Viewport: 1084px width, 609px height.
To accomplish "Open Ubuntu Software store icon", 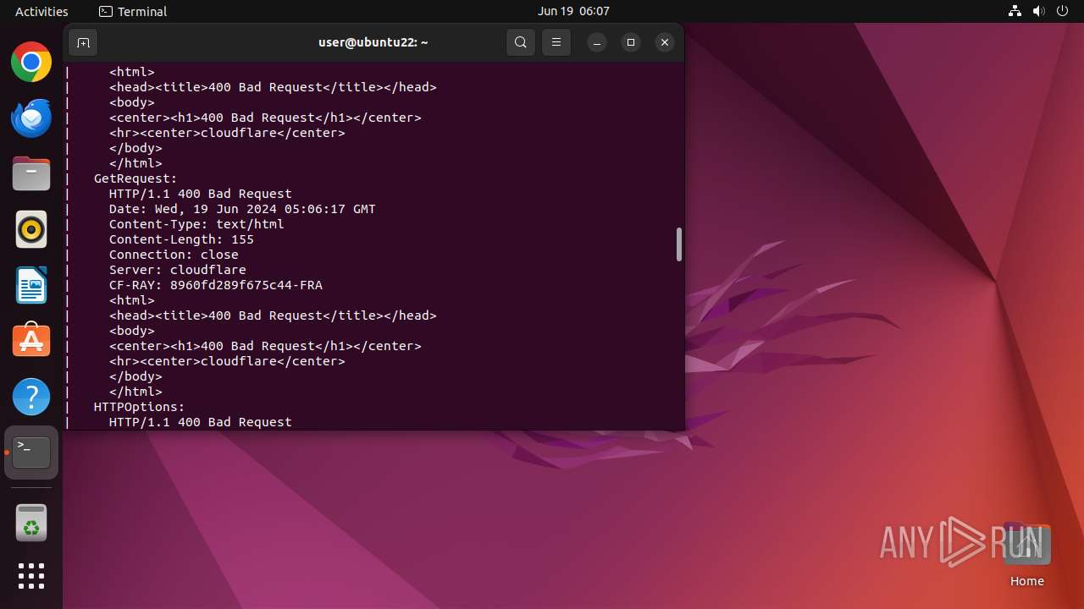I will [31, 341].
